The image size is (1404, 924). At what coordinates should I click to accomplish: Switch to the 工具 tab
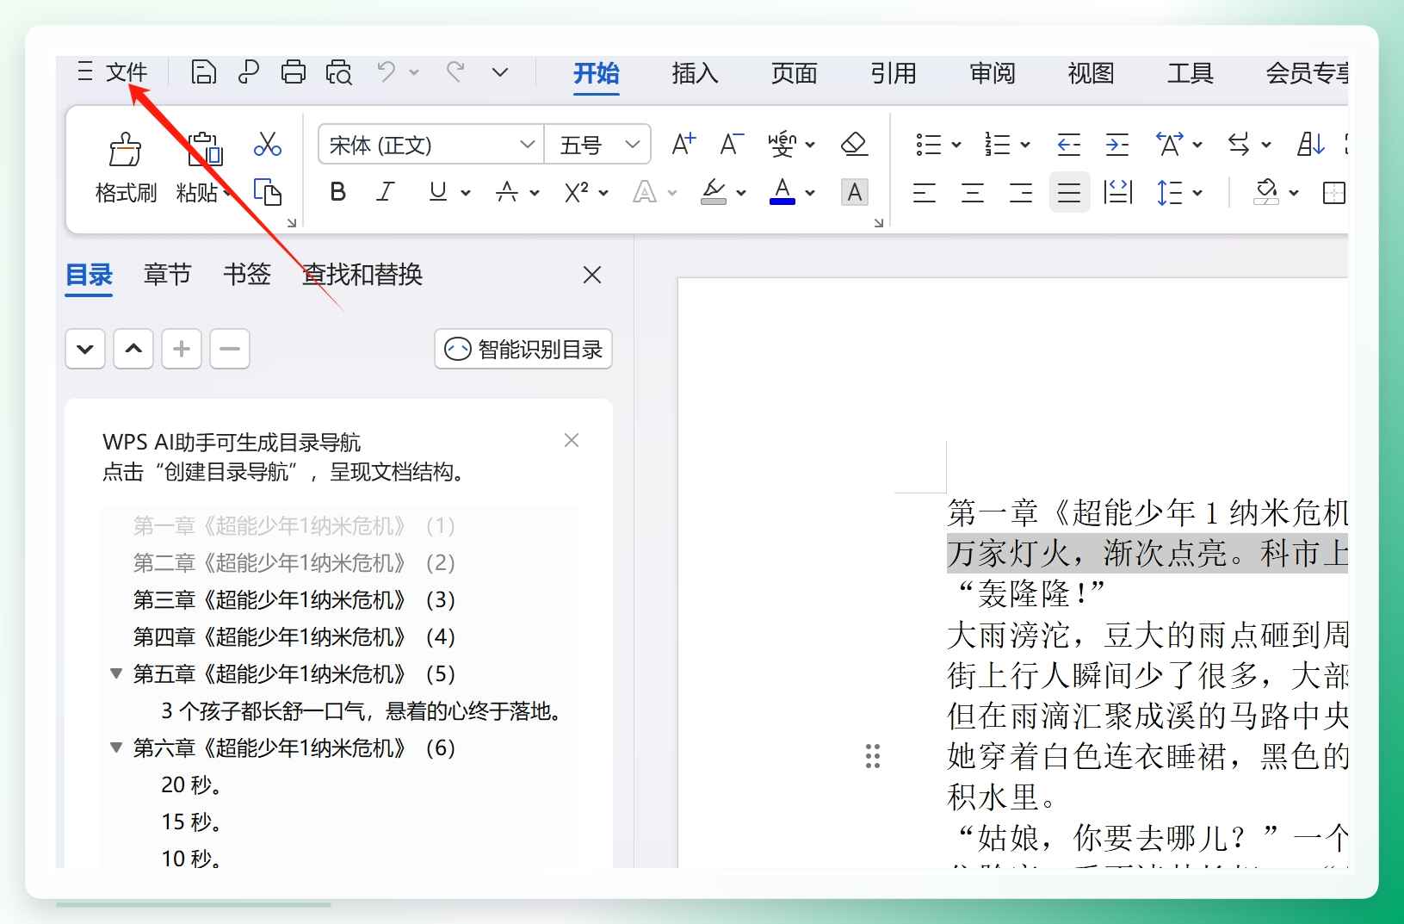(x=1190, y=73)
